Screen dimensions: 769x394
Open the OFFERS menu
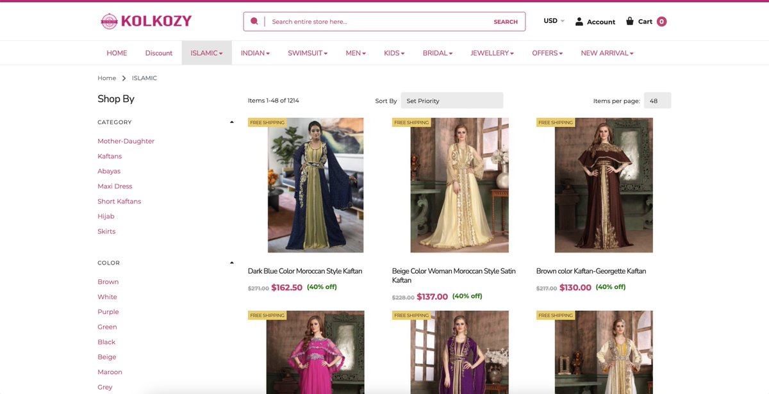tap(547, 53)
